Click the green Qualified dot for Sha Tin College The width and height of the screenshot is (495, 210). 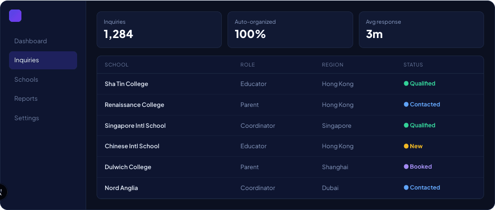pyautogui.click(x=406, y=84)
